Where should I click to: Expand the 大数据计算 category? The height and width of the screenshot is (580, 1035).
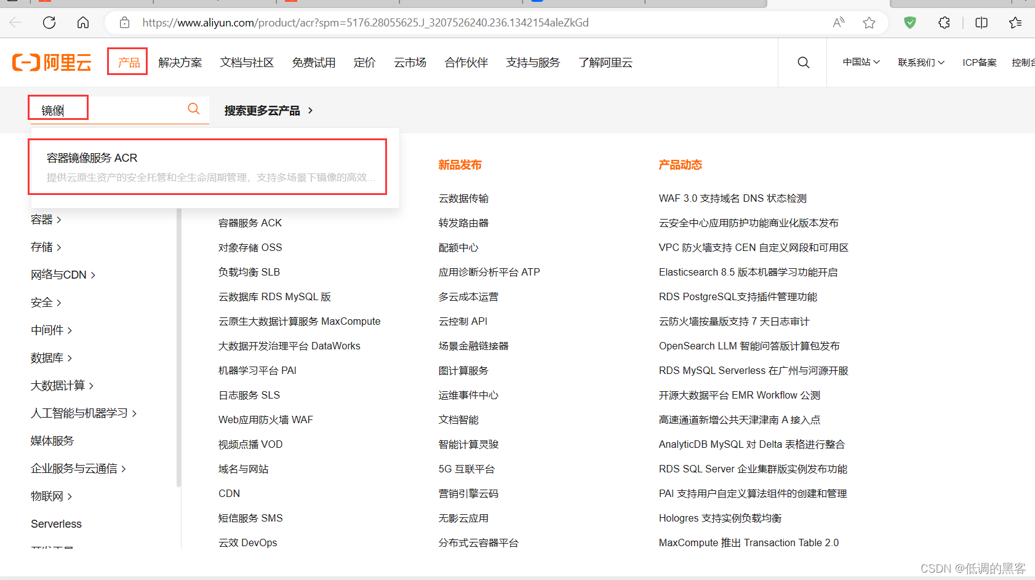pyautogui.click(x=62, y=386)
